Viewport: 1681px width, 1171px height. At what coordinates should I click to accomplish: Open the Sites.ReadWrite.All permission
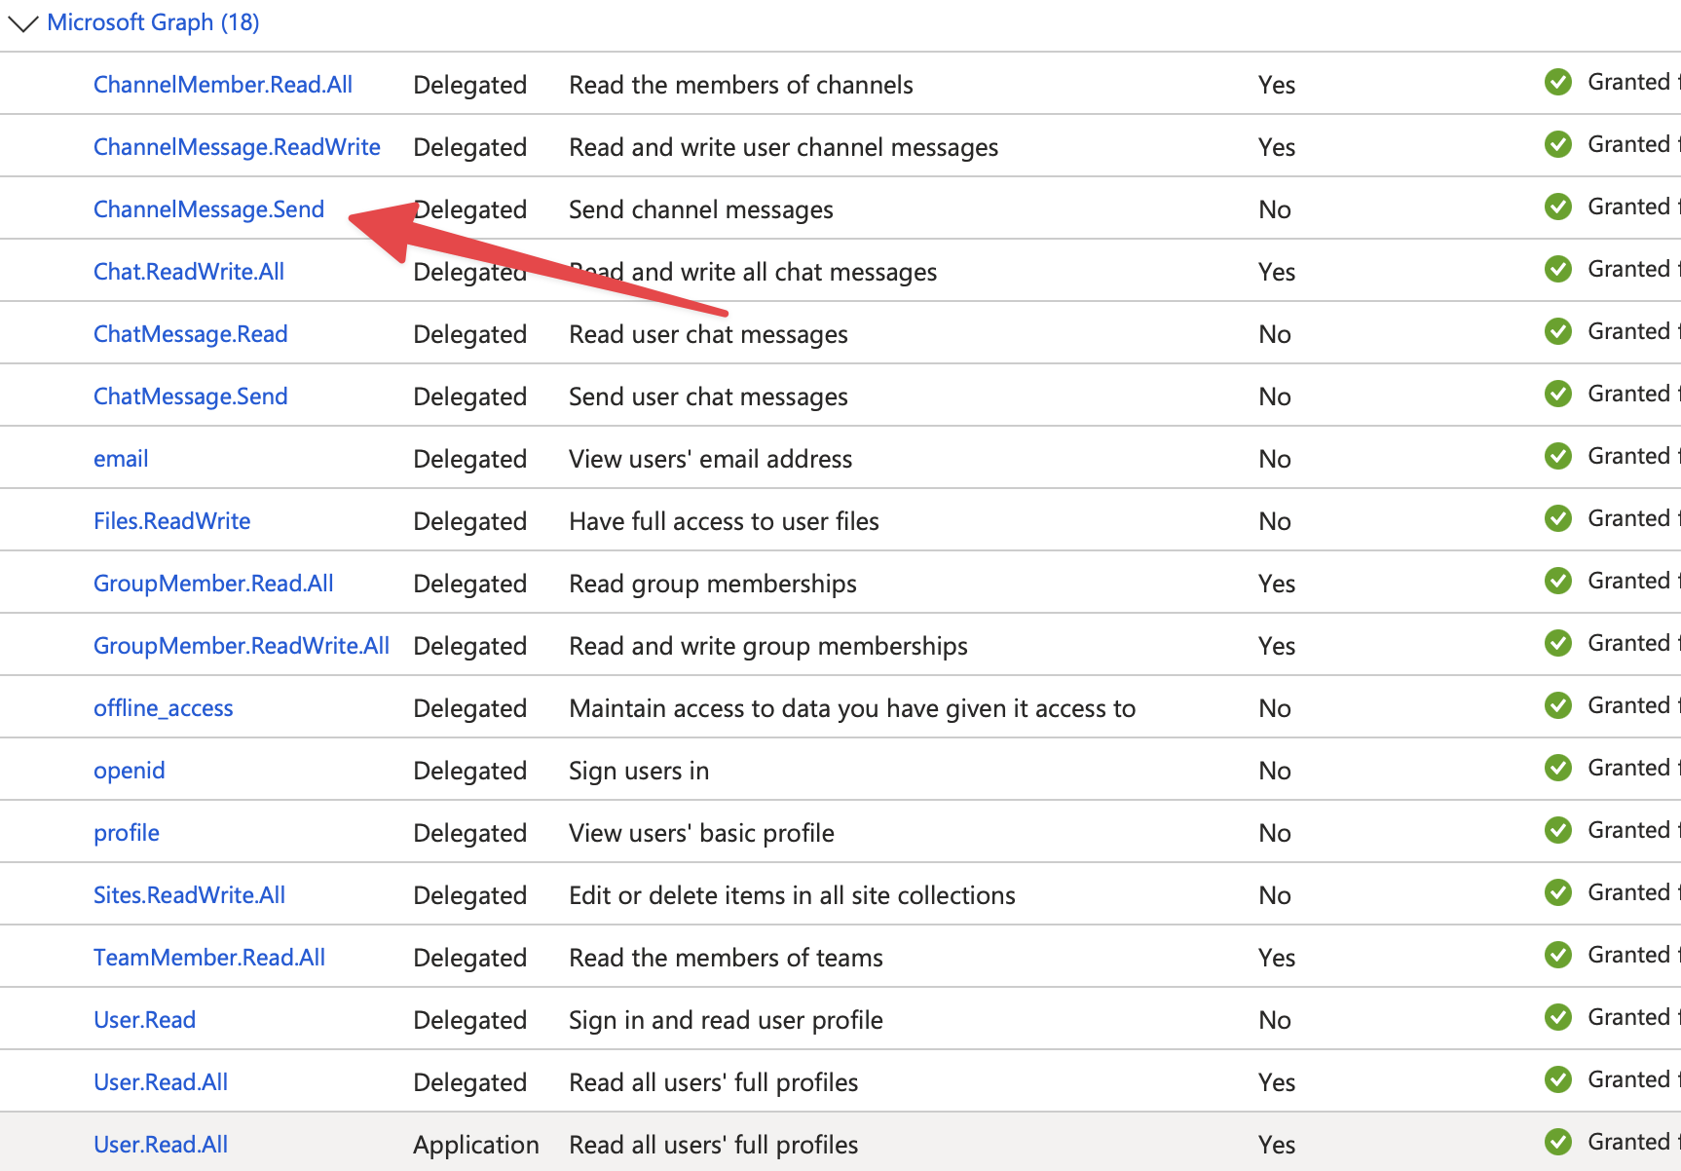click(x=189, y=895)
